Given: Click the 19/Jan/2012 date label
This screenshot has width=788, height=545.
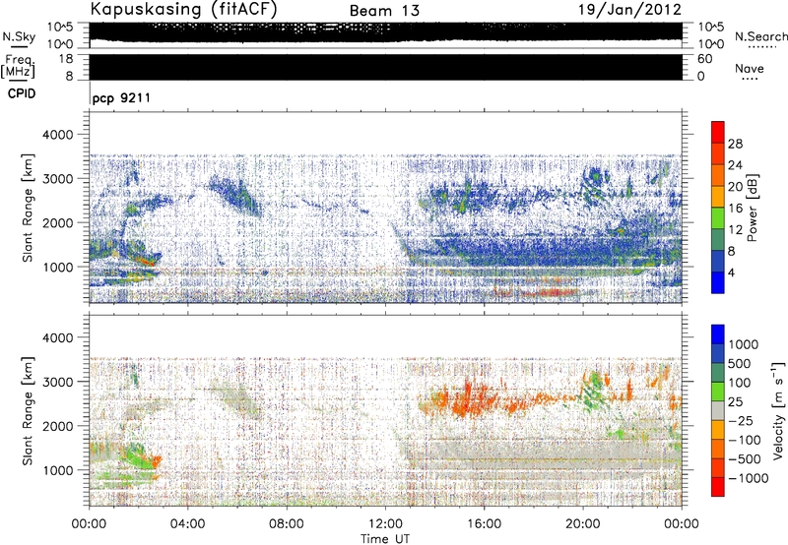Looking at the screenshot, I should (x=630, y=10).
